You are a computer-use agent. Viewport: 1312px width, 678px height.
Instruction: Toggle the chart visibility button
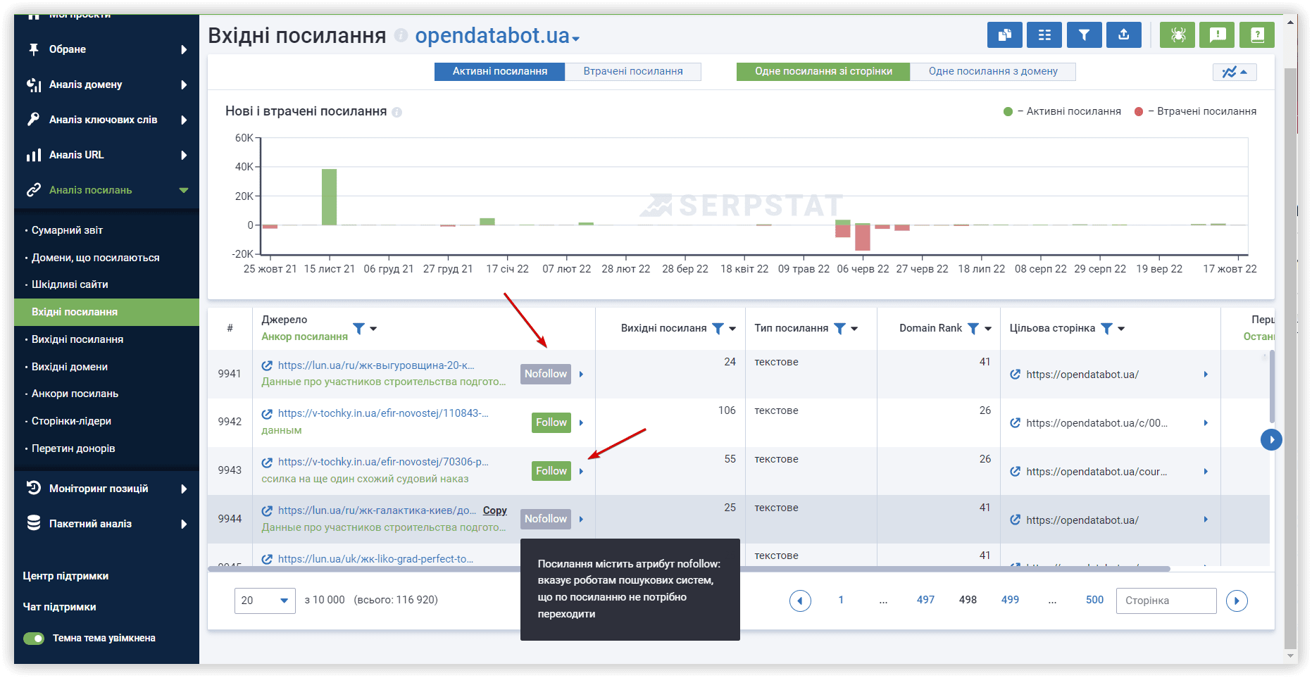click(x=1235, y=72)
